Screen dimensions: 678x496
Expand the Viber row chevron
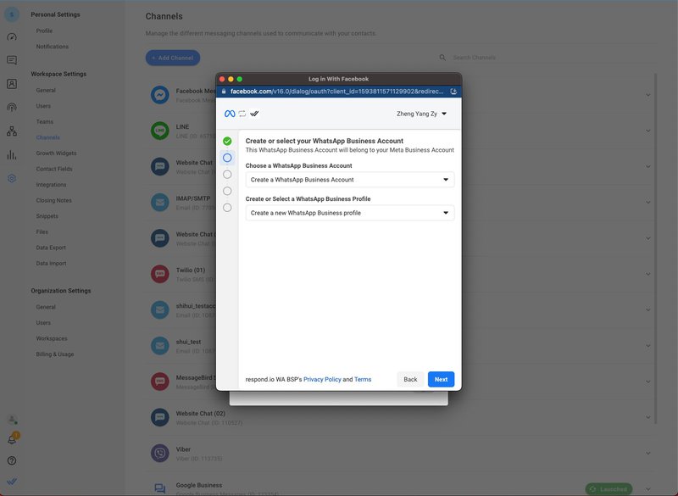647,454
